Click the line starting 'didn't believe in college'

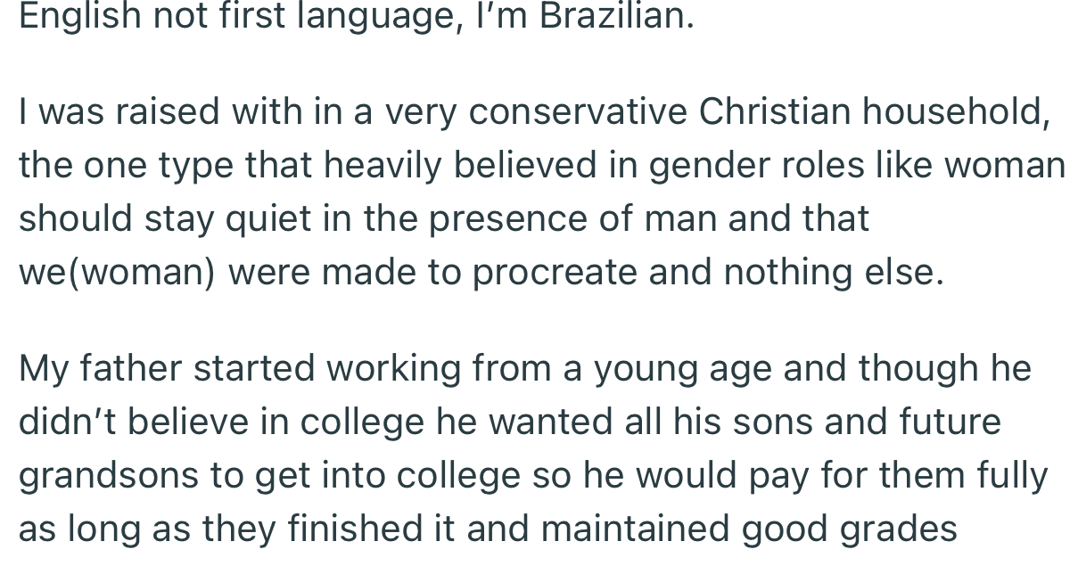pyautogui.click(x=510, y=422)
